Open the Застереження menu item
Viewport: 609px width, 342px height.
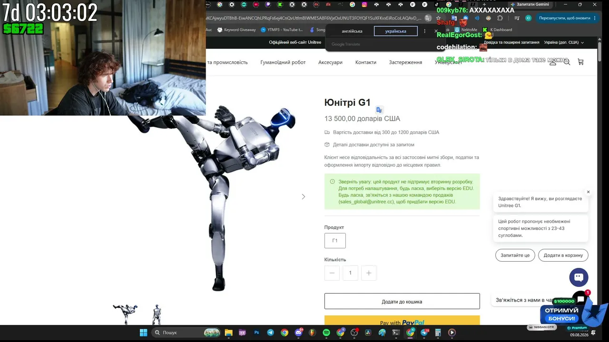point(405,62)
